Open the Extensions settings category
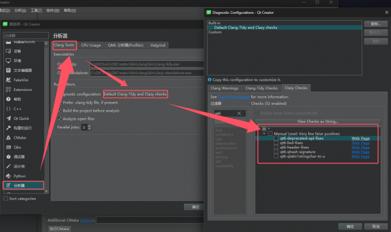The height and width of the screenshot is (232, 391). pyautogui.click(x=23, y=90)
